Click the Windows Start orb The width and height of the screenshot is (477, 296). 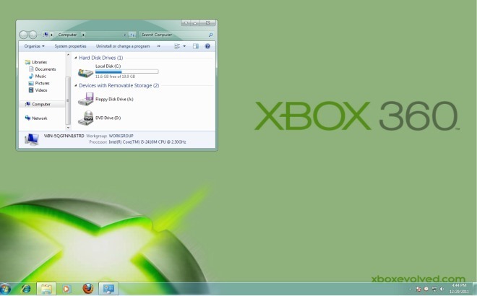pos(6,289)
